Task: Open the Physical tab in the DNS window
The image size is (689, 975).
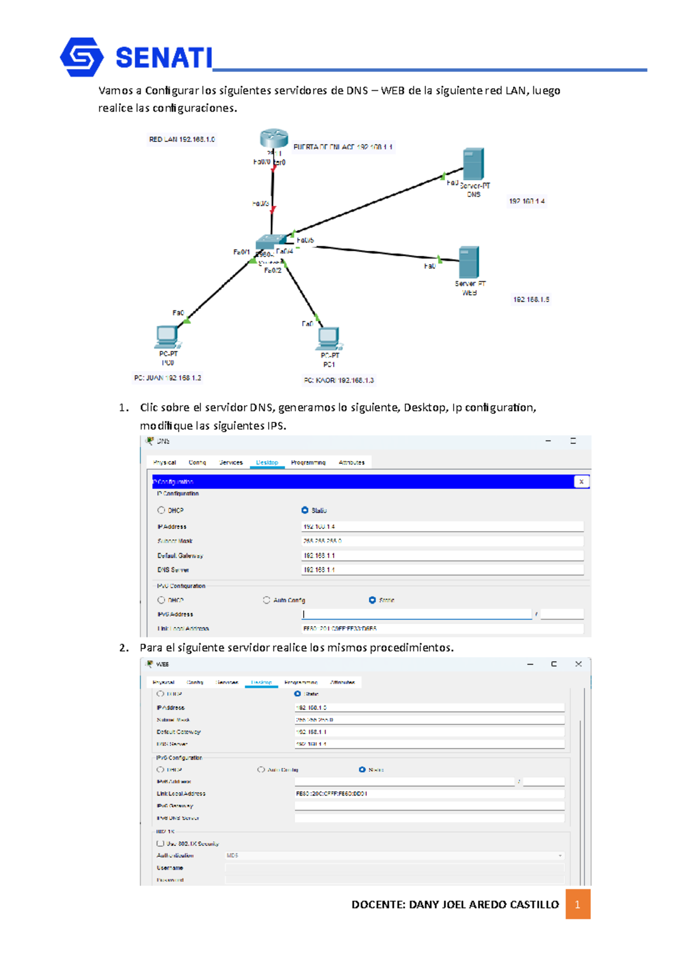Action: pyautogui.click(x=165, y=462)
